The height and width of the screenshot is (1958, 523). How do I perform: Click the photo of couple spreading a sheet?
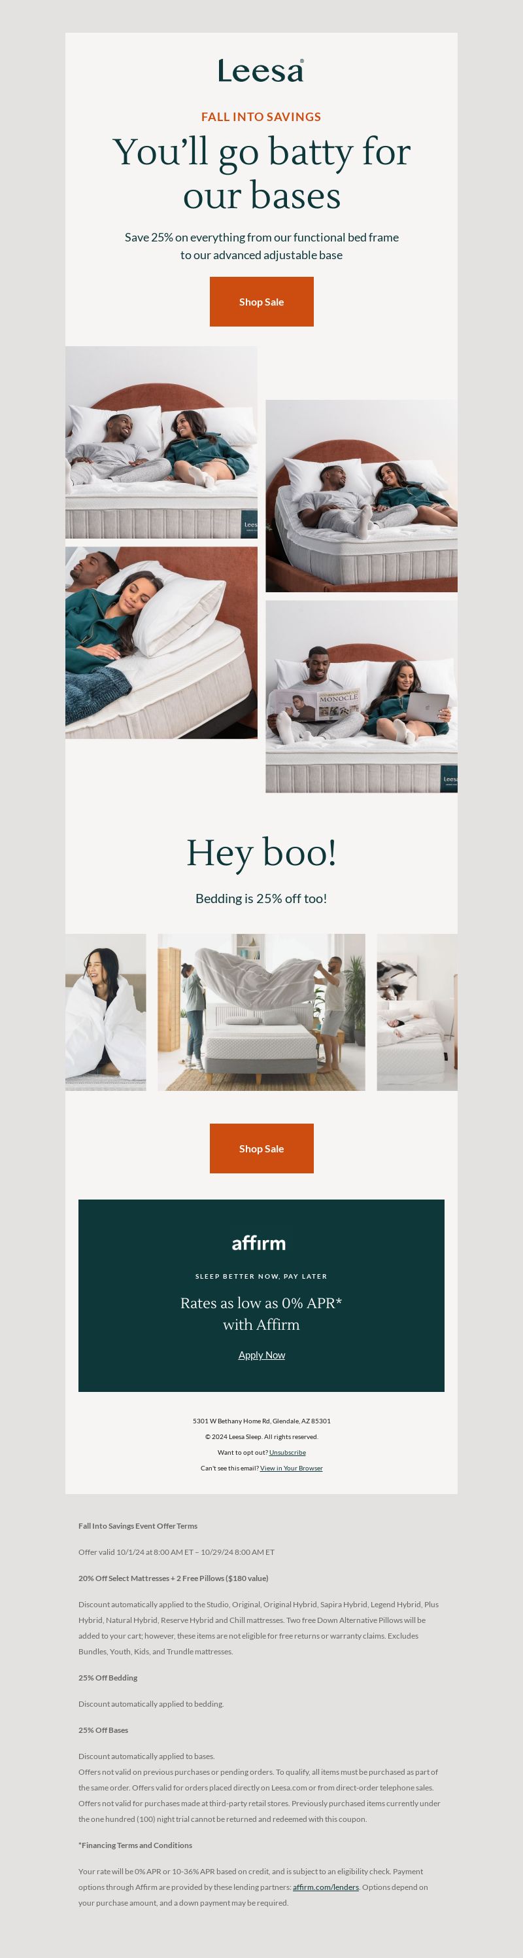pyautogui.click(x=261, y=1012)
